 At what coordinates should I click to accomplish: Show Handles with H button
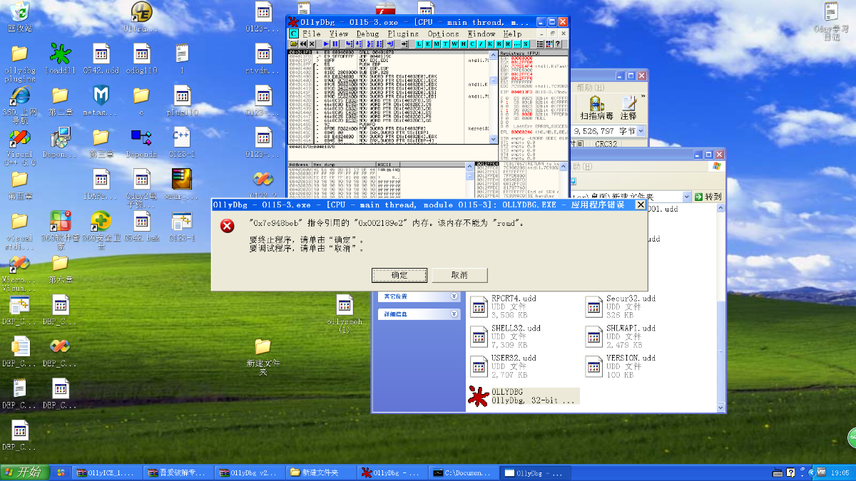pos(463,44)
